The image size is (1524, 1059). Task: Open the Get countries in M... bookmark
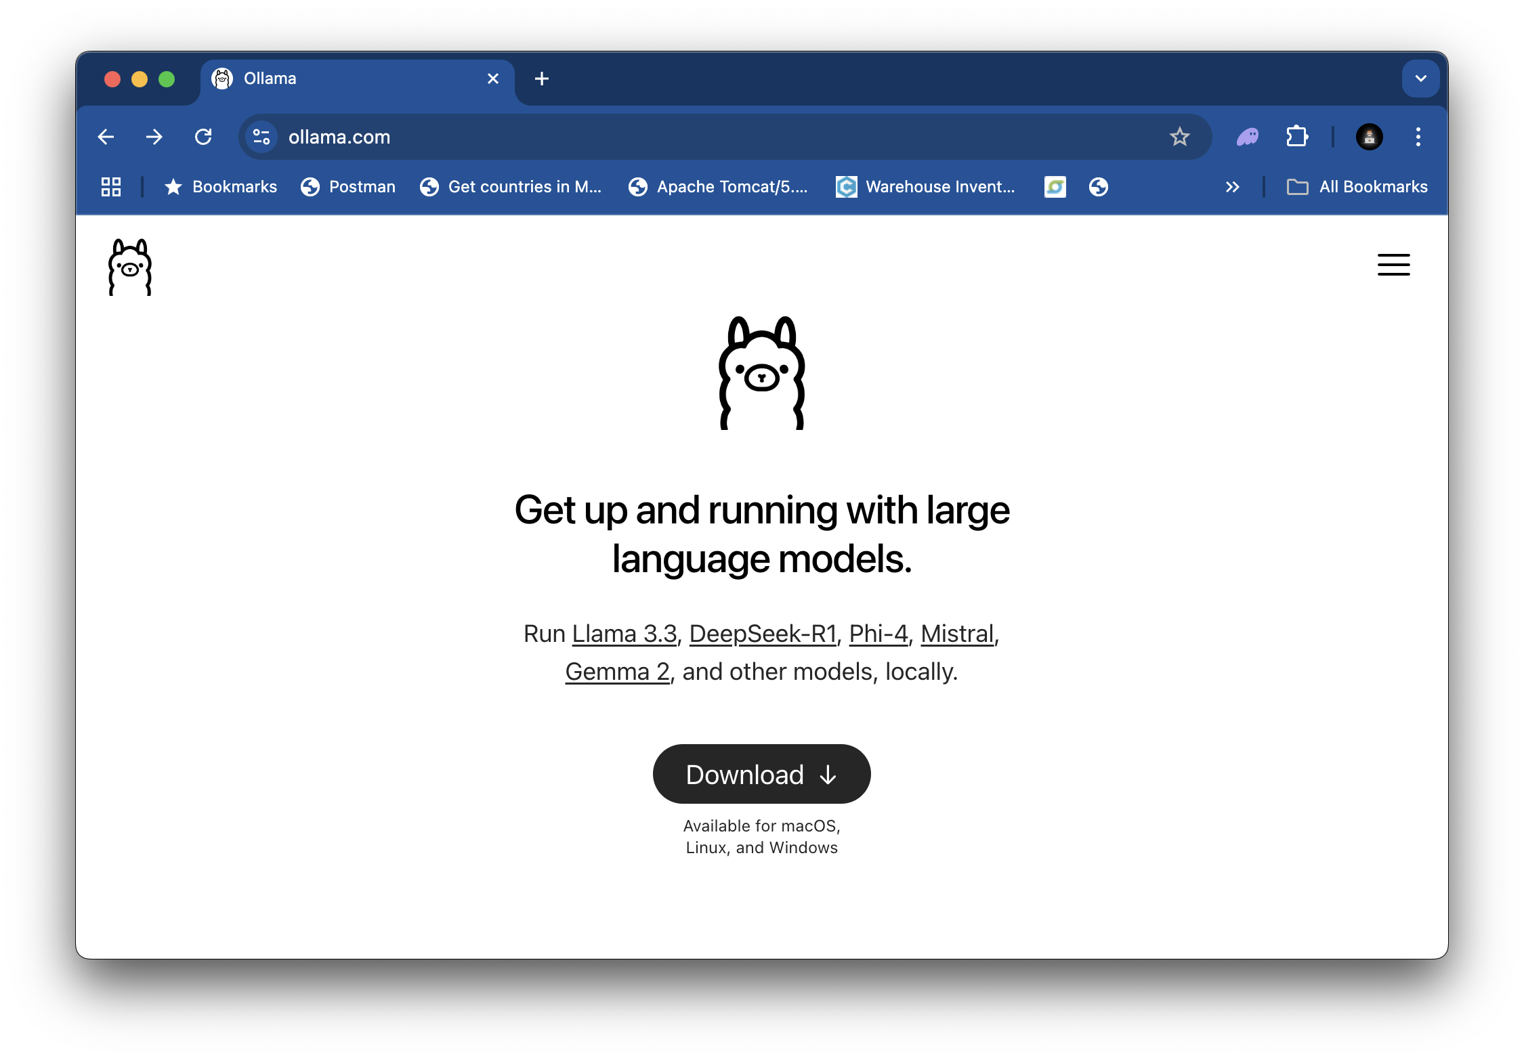[511, 187]
